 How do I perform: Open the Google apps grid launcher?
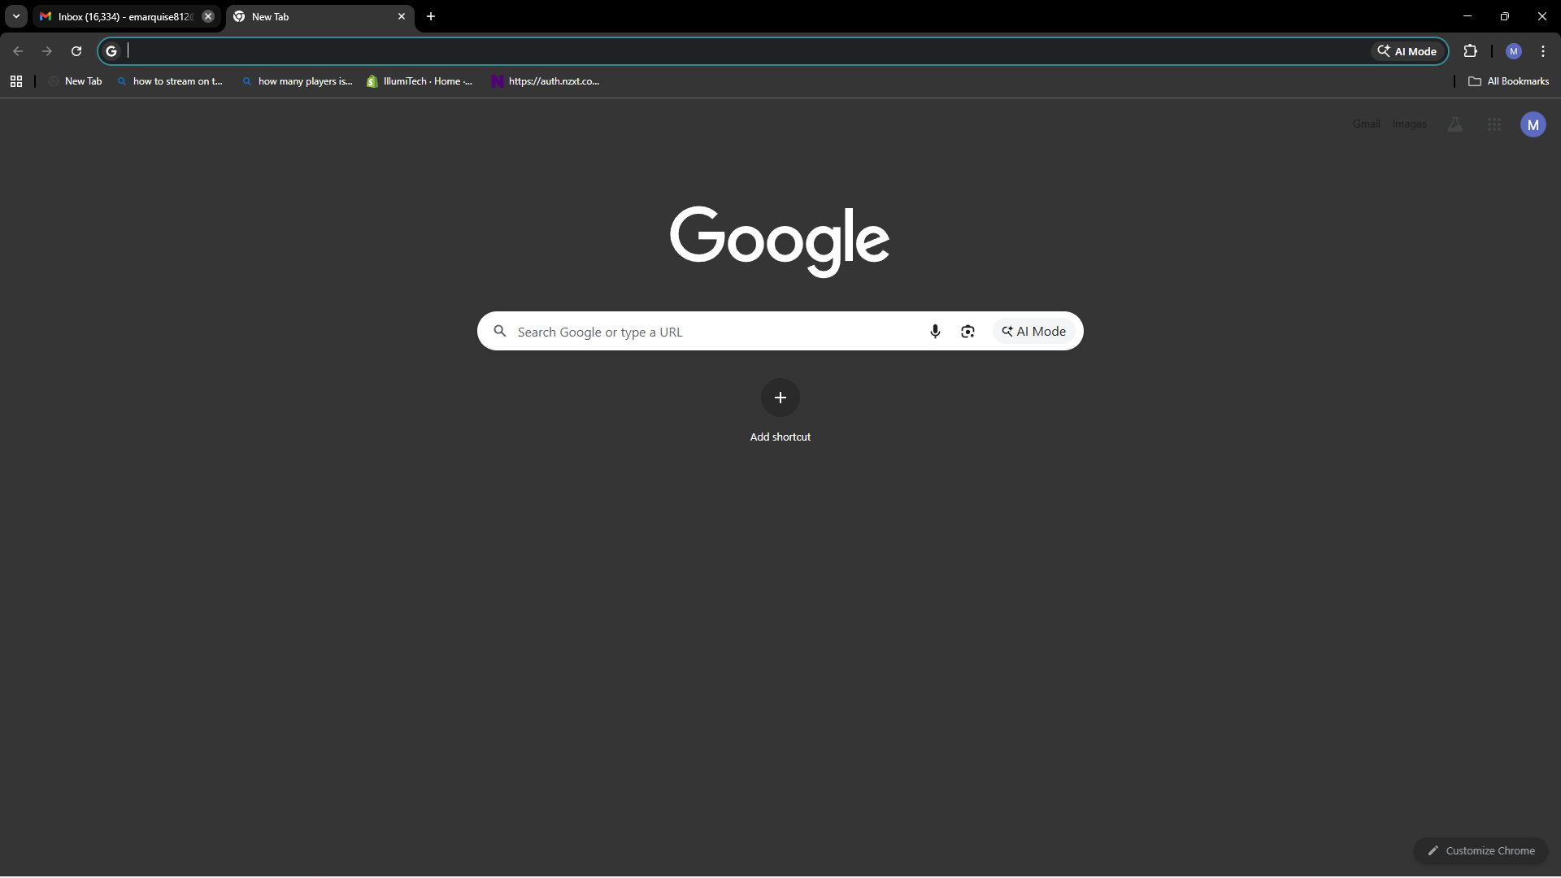(1494, 124)
